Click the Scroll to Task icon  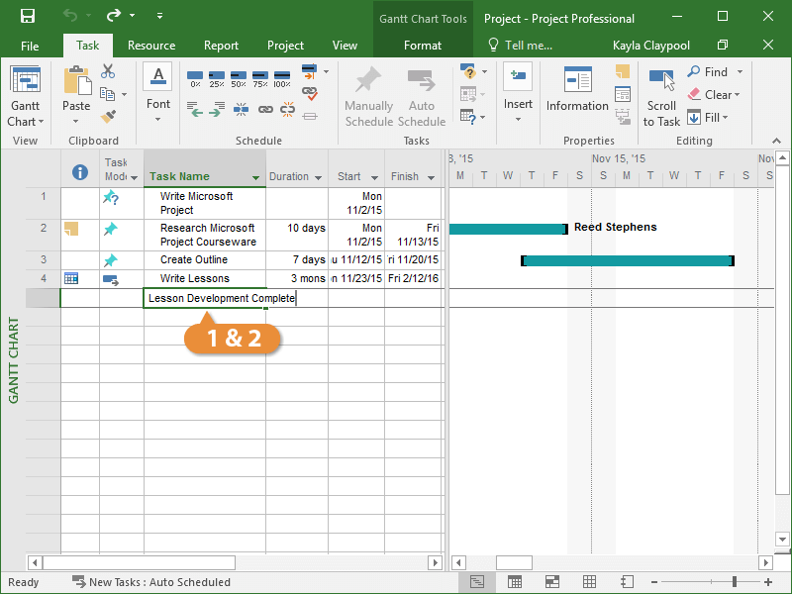(661, 80)
